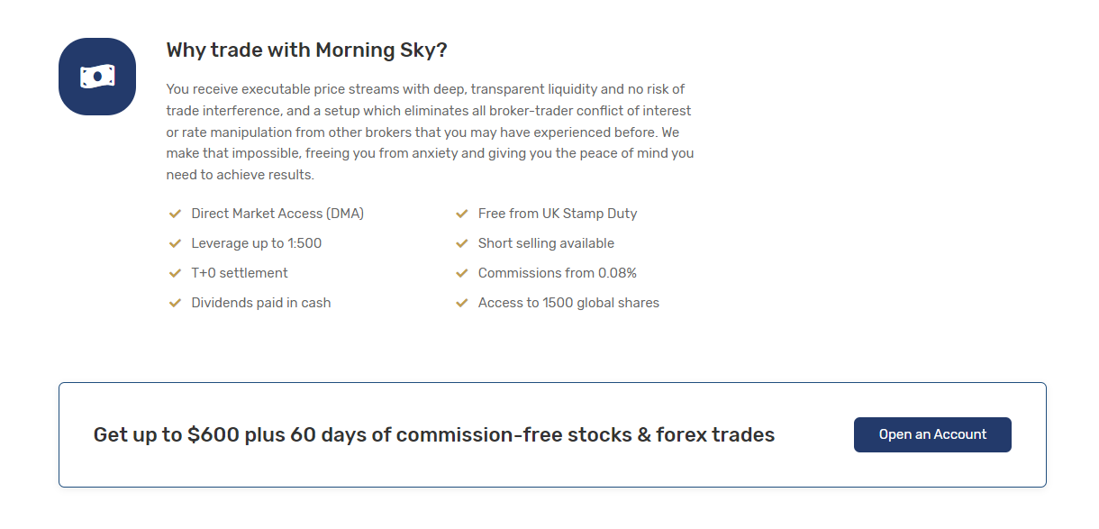This screenshot has height=529, width=1099.
Task: Click the checkmark beside Access to 1500 global shares
Action: click(462, 303)
